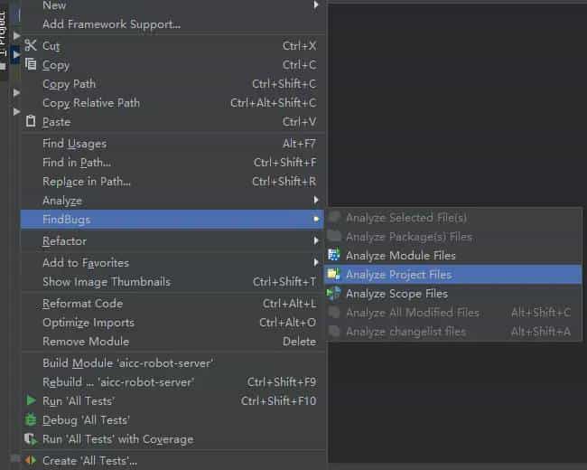Select Optimize Imports menu item
Screen dimensions: 587x470
[88, 323]
